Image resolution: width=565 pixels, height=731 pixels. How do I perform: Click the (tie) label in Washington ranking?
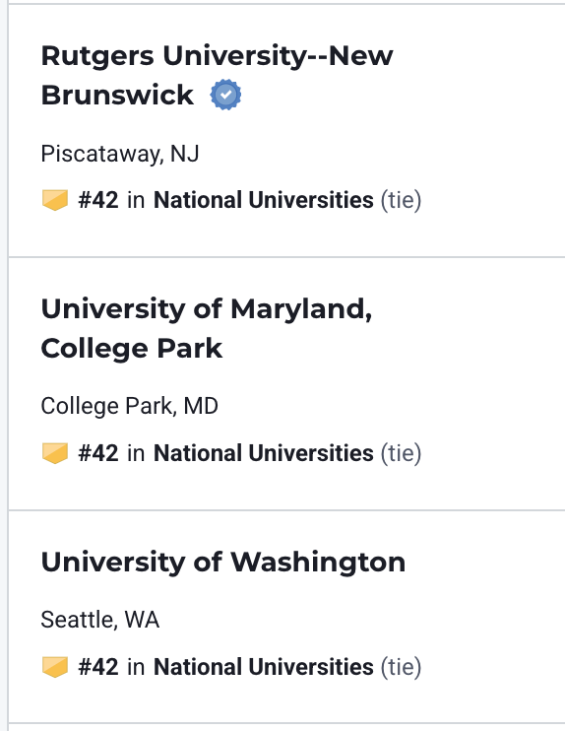click(x=401, y=667)
